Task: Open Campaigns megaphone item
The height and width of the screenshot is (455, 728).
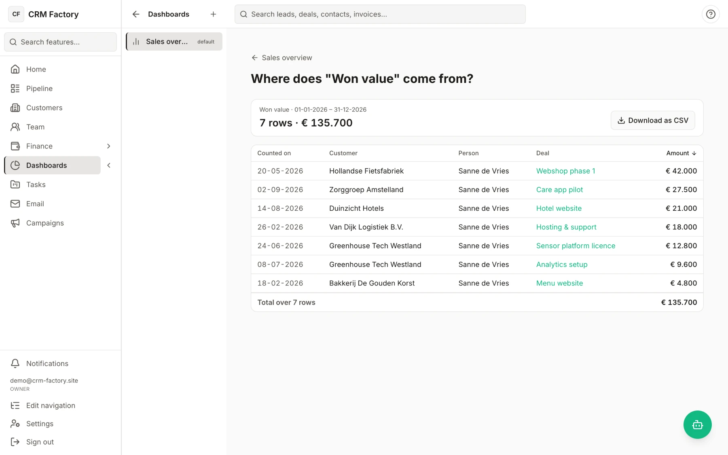Action: (x=52, y=223)
